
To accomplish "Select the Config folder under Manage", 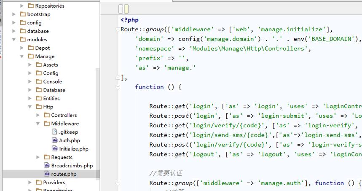I will pos(51,73).
